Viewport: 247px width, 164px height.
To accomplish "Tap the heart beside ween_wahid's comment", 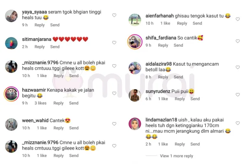I will tap(114, 124).
